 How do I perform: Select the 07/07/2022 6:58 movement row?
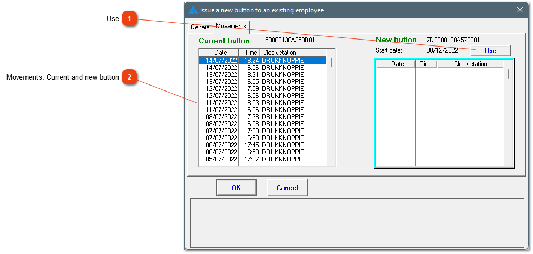pos(263,138)
